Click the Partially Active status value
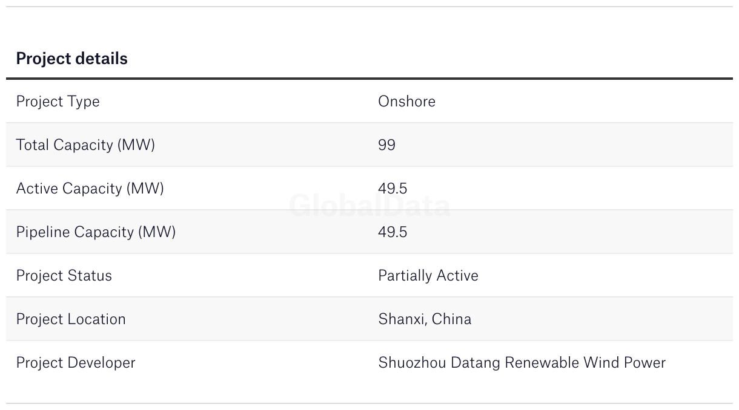 pyautogui.click(x=428, y=276)
